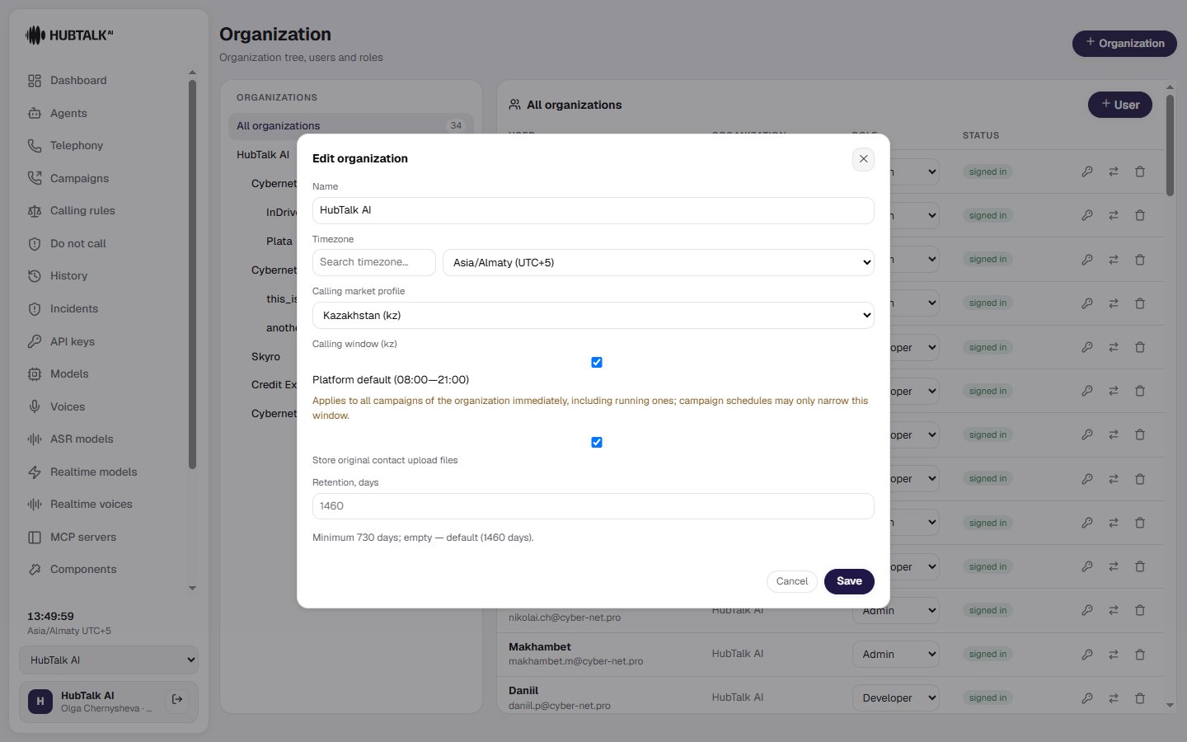Delete user Daniil with the trash icon
The image size is (1187, 742).
[x=1140, y=697]
